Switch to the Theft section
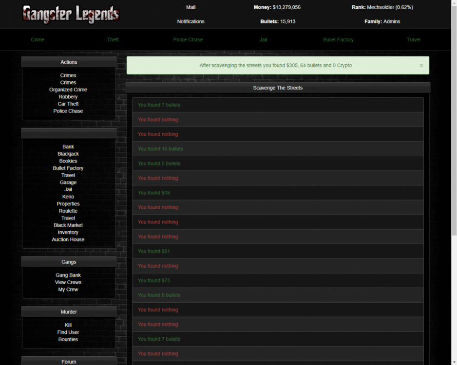The image size is (457, 365). click(x=113, y=39)
